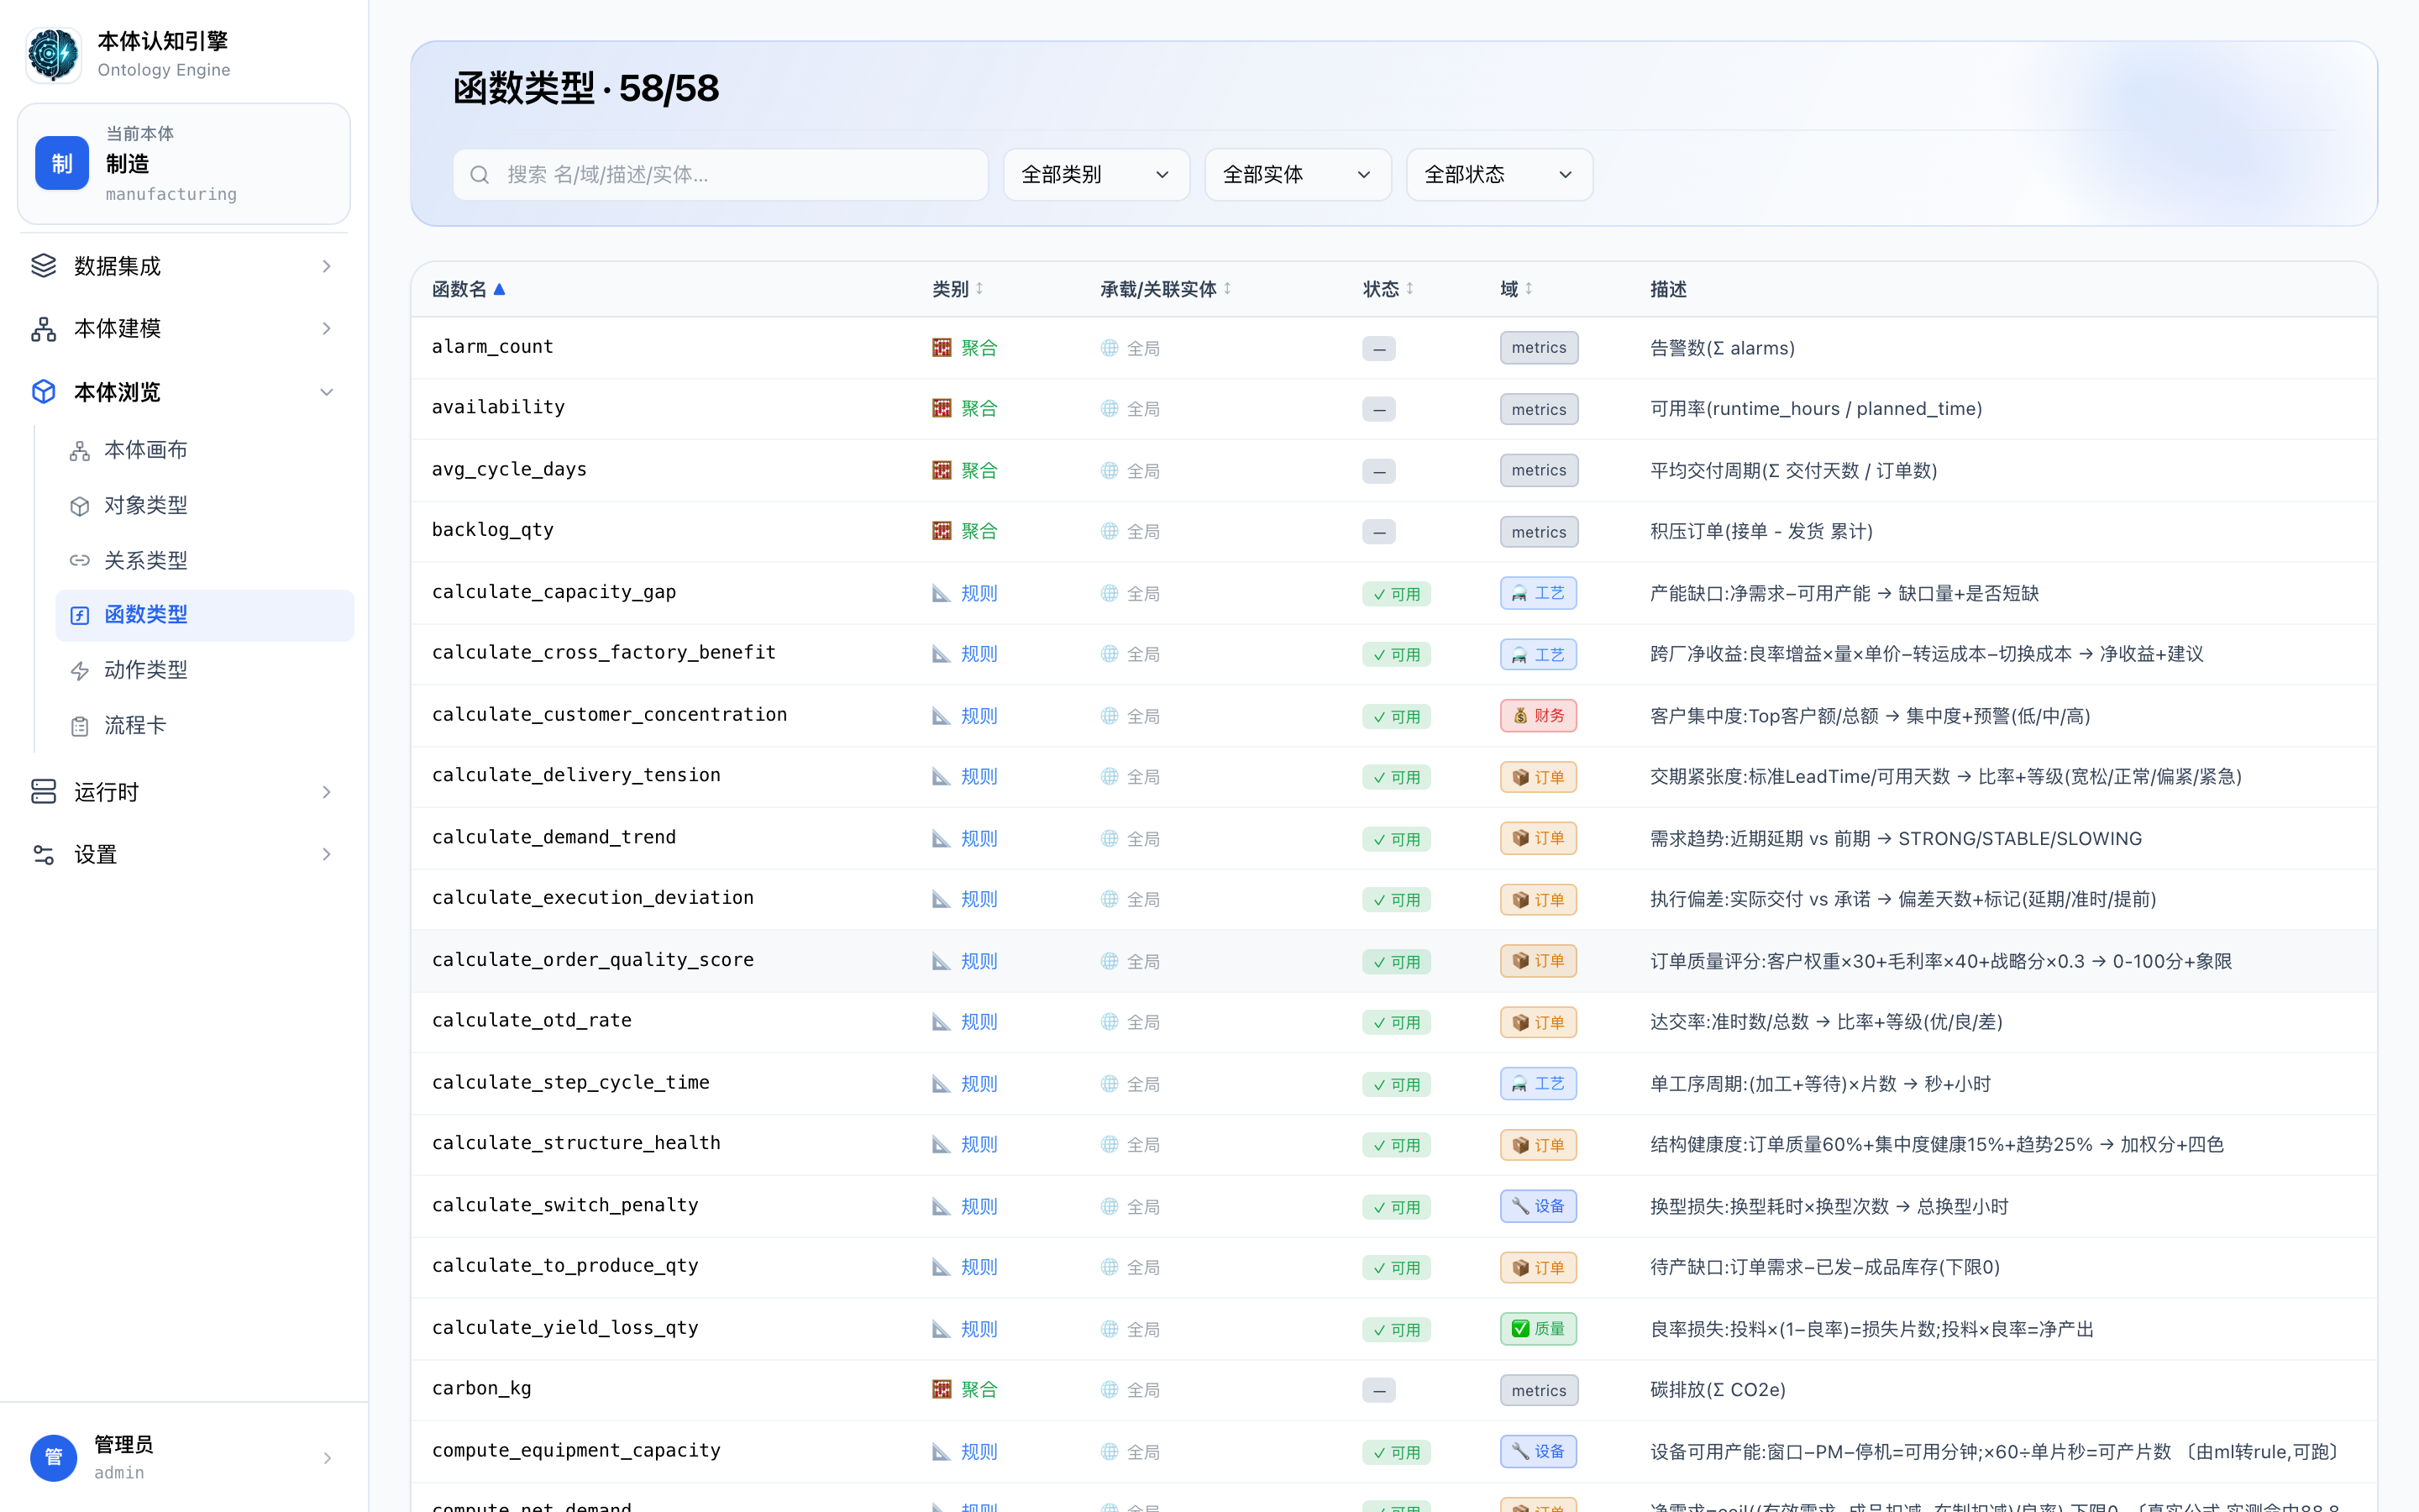2419x1512 pixels.
Task: Sort by 函数名 column header
Action: [469, 289]
